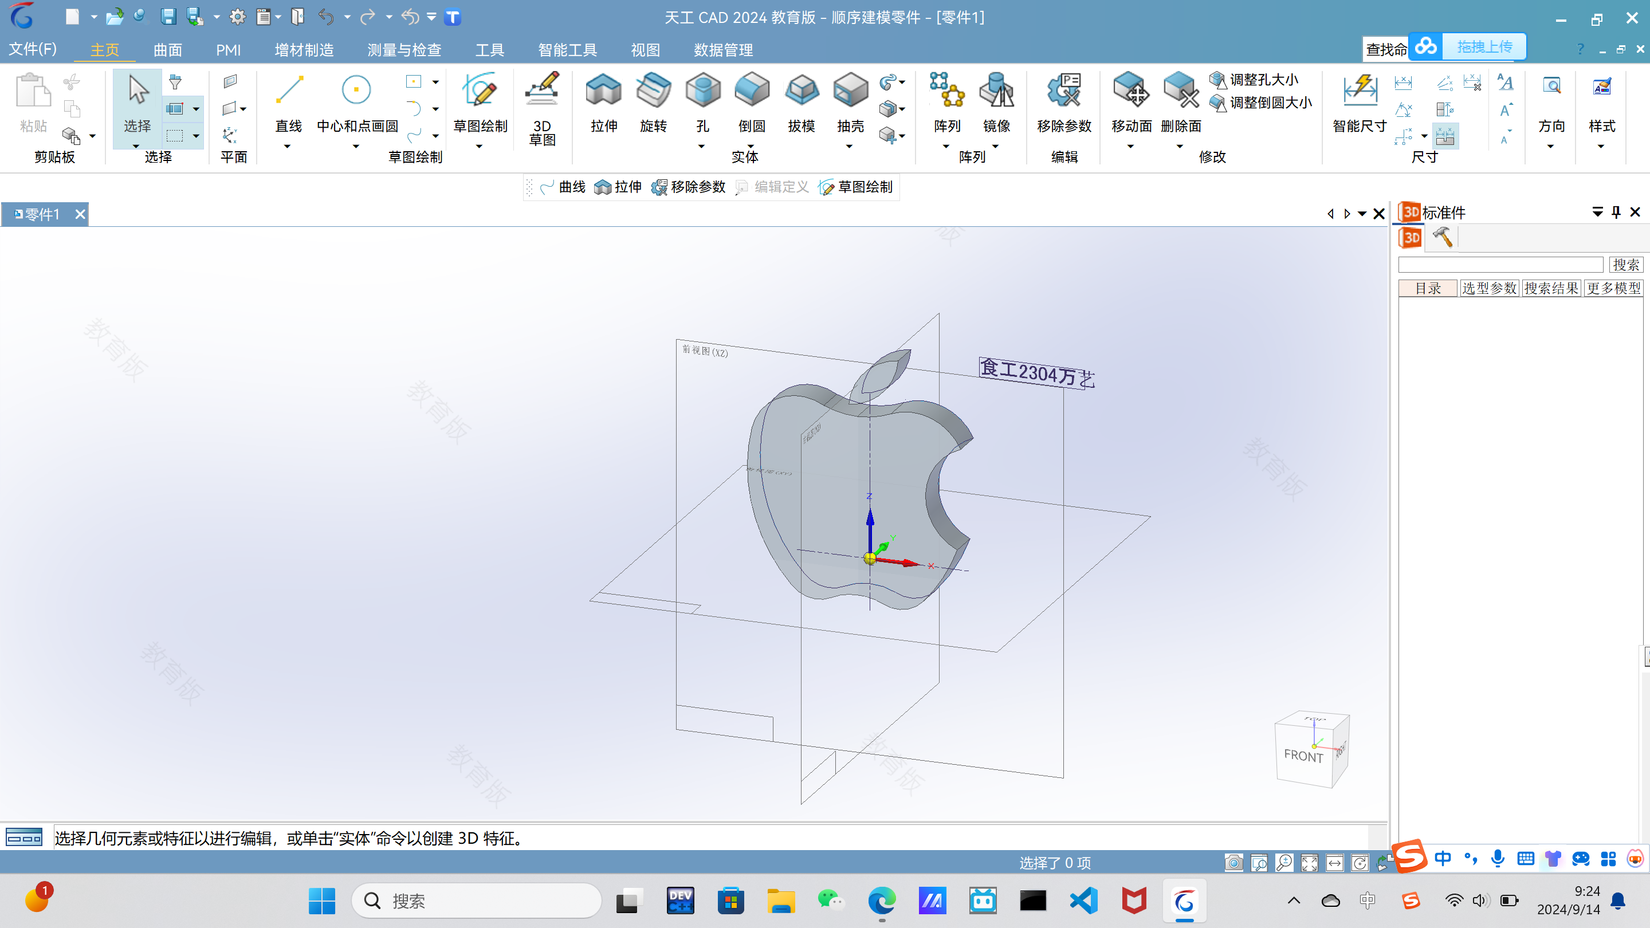Open Microsoft Edge from the taskbar
The image size is (1650, 928).
point(881,901)
